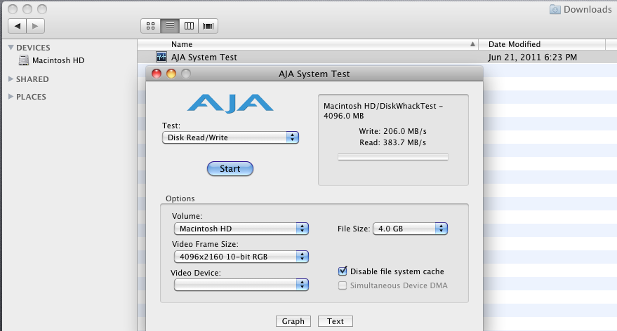Click the Jun 21, 2011 6:23 PM date

[532, 58]
